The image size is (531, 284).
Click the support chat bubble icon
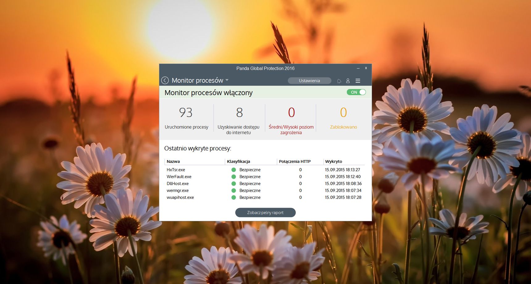click(339, 81)
